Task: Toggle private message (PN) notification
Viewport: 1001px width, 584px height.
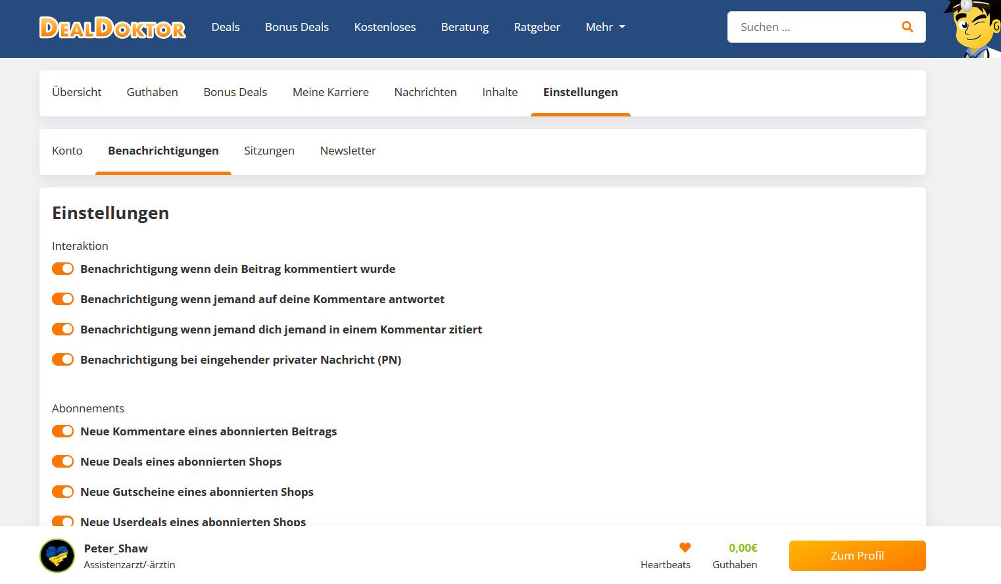Action: click(62, 360)
